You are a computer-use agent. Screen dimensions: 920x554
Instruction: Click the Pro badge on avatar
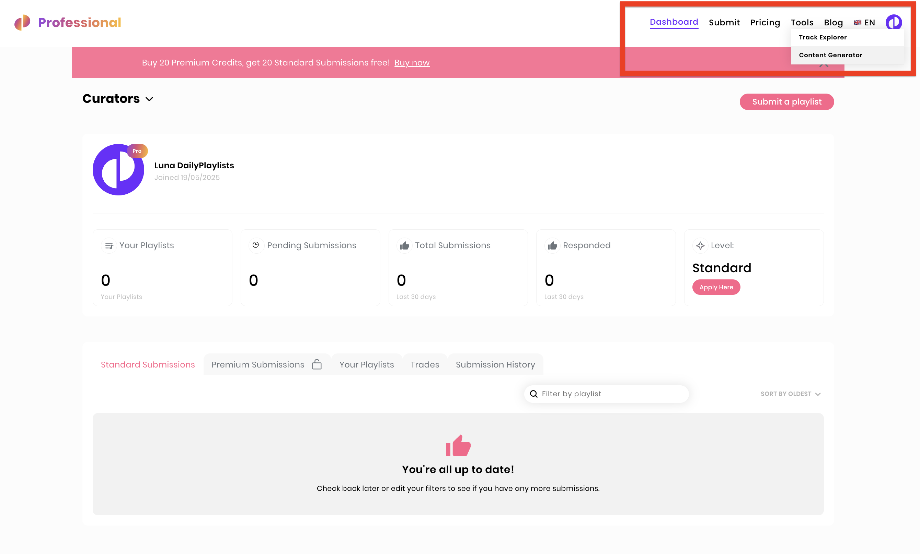pos(137,151)
